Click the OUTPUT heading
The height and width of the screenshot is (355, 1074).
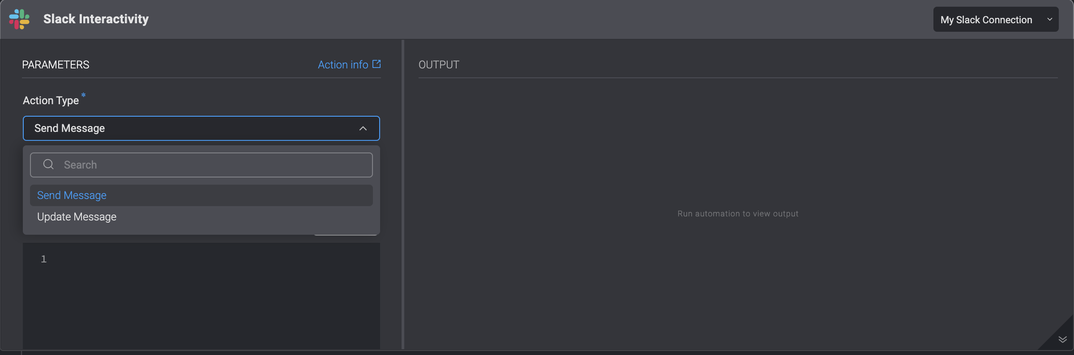point(439,65)
